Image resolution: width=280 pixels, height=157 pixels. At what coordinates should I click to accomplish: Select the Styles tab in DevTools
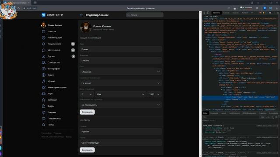coord(205,113)
